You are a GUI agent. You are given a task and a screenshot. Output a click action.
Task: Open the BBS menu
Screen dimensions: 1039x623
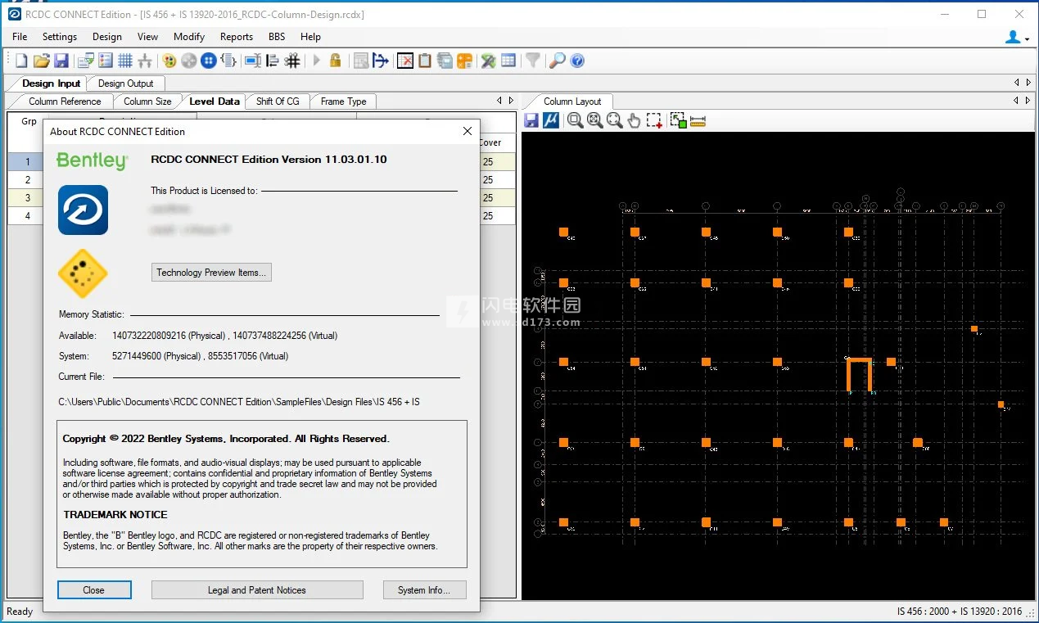tap(277, 37)
